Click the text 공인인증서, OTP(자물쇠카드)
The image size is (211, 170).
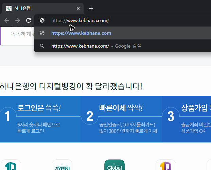click(127, 124)
